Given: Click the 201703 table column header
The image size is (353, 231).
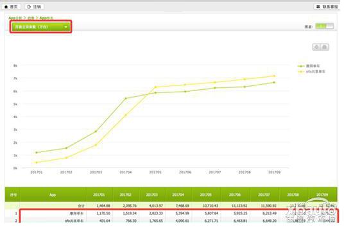Looking at the screenshot, I should point(152,194).
